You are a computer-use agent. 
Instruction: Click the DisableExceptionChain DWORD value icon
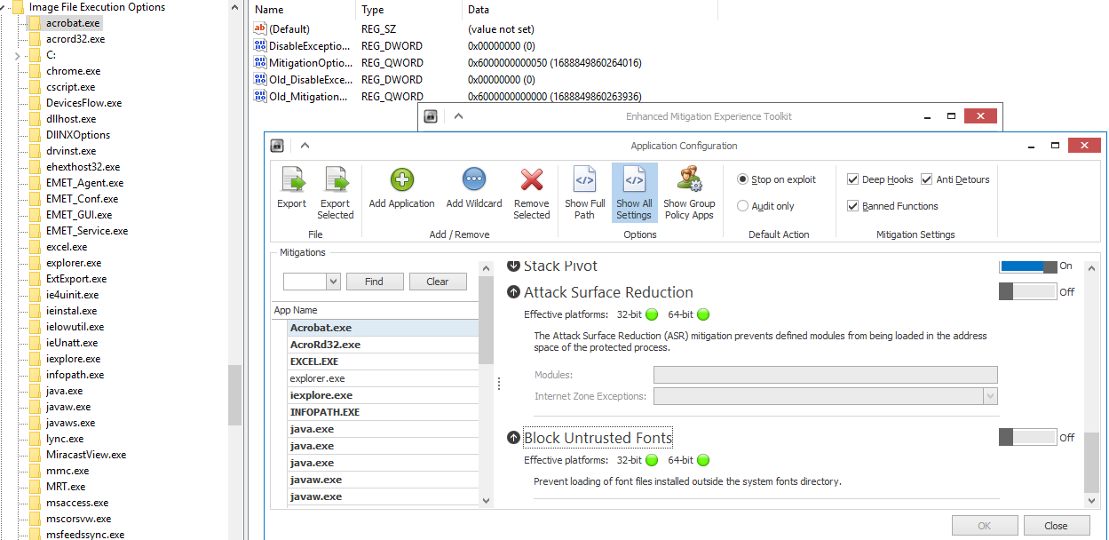260,46
